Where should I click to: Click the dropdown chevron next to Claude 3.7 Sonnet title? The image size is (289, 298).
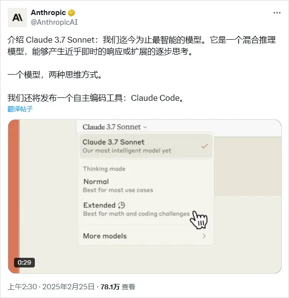145,127
